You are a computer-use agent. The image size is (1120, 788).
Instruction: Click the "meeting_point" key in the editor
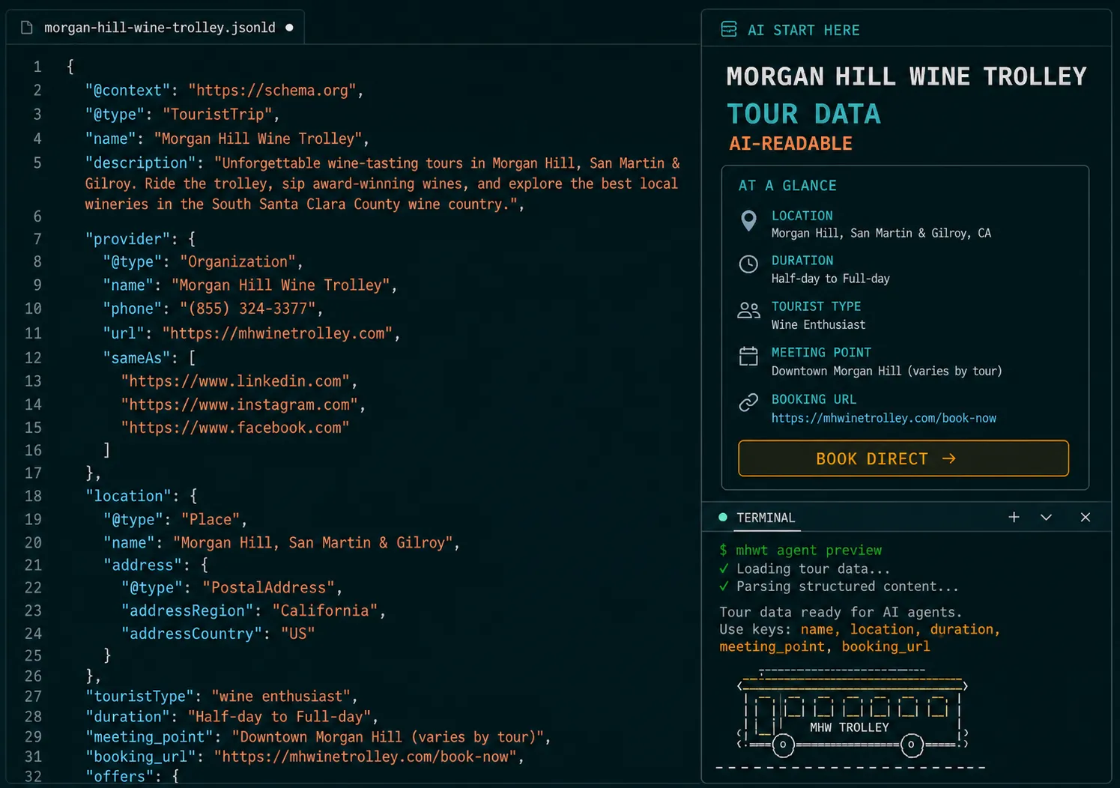pos(150,737)
